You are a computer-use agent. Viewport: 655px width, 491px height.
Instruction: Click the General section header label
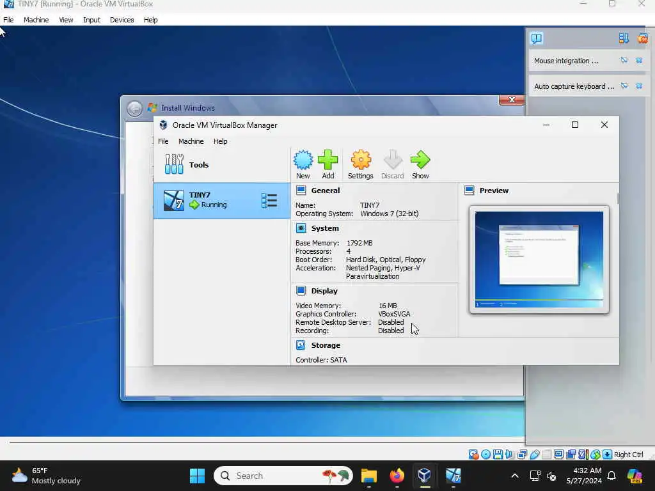coord(326,191)
